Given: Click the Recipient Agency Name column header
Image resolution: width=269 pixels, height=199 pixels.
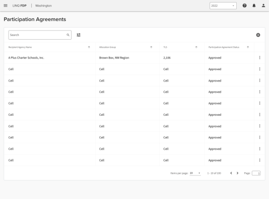Looking at the screenshot, I should pyautogui.click(x=20, y=47).
